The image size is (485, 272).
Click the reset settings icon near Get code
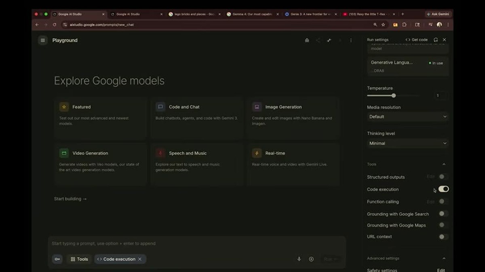point(436,40)
